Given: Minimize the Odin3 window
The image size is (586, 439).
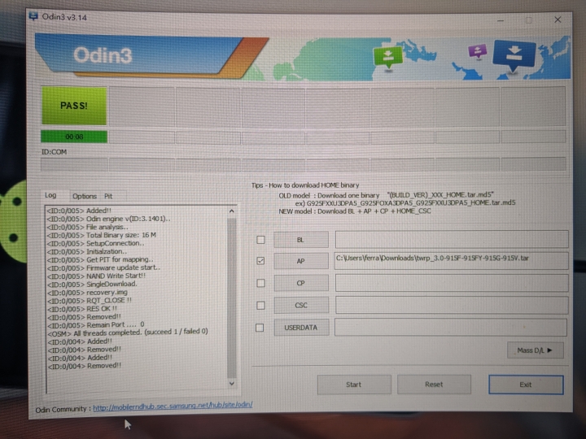Looking at the screenshot, I should tap(501, 20).
